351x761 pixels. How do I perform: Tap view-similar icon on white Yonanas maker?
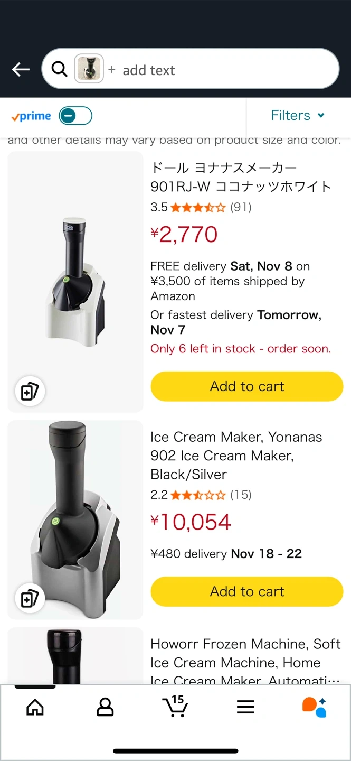[x=30, y=392]
